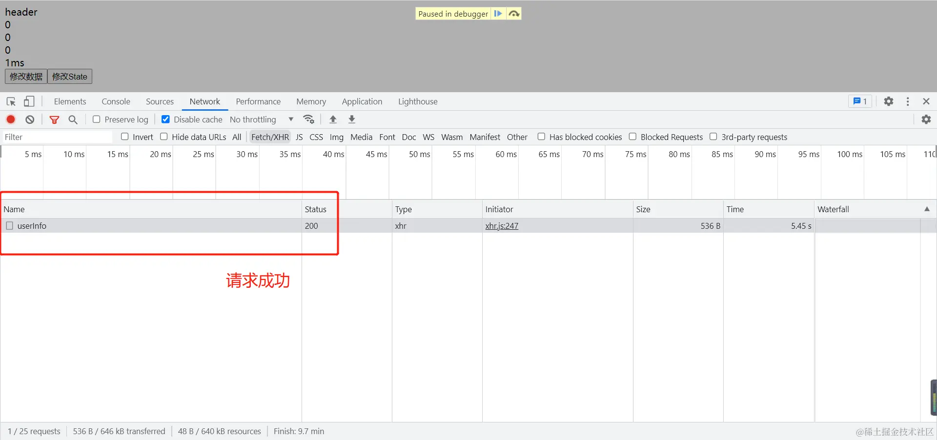Select the userInfo request row
The width and height of the screenshot is (937, 440).
click(468, 226)
